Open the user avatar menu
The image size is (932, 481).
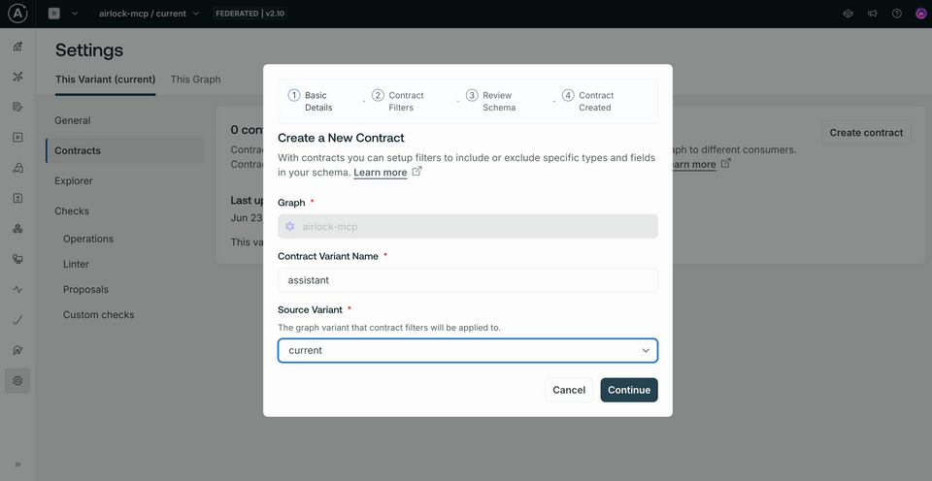pos(920,14)
